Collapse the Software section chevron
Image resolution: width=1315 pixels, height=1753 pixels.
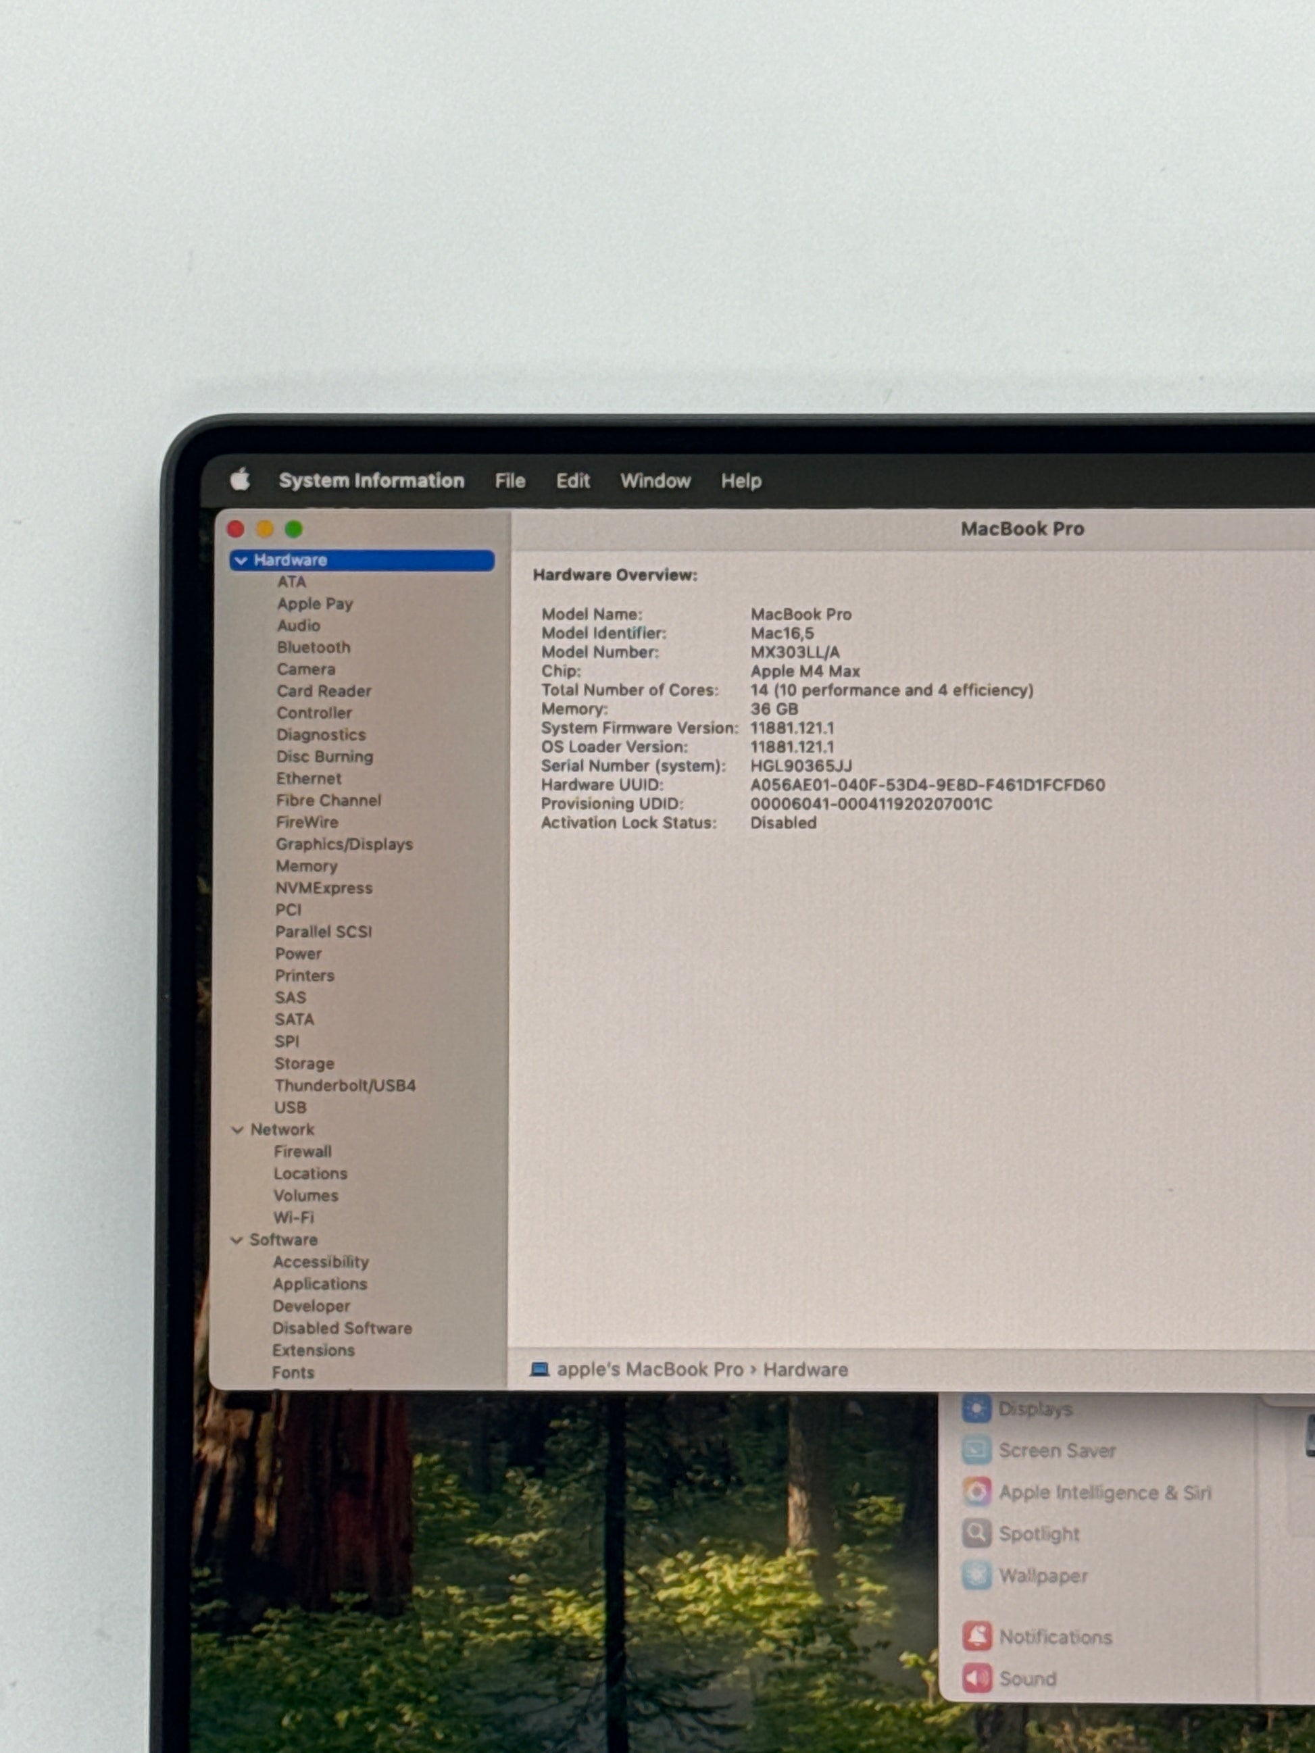(237, 1240)
